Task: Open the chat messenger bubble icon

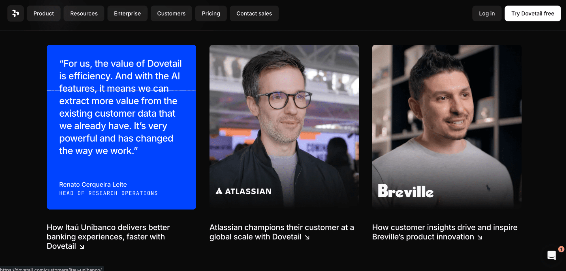Action: pyautogui.click(x=551, y=255)
